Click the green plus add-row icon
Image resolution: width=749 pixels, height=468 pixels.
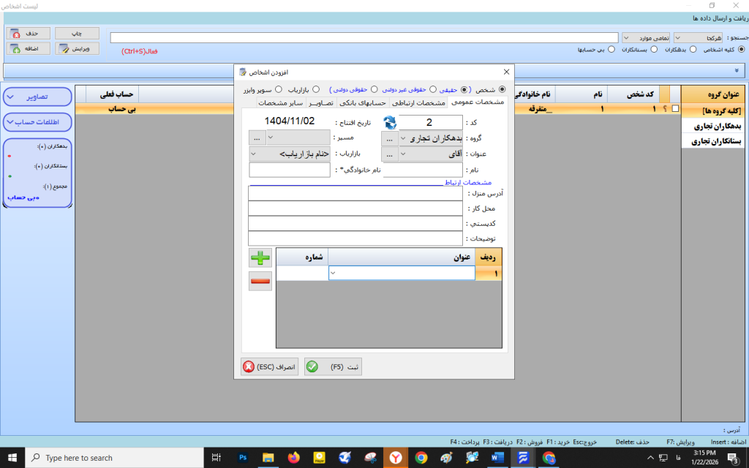[x=260, y=257]
